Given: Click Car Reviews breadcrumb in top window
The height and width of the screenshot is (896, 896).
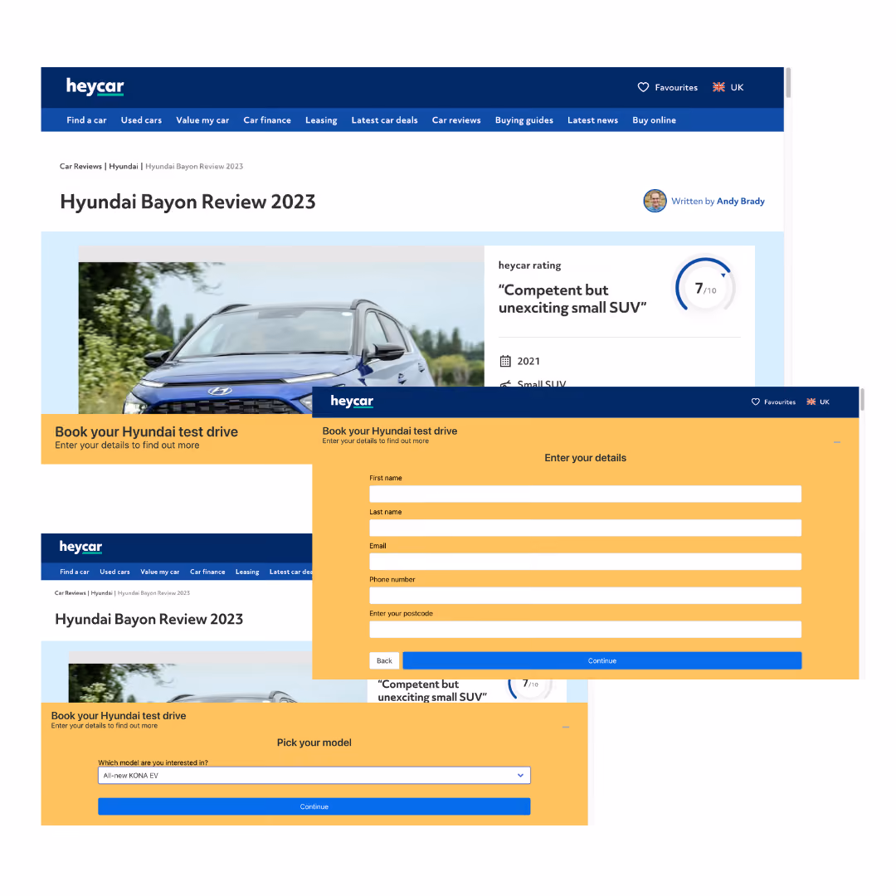Looking at the screenshot, I should 80,166.
